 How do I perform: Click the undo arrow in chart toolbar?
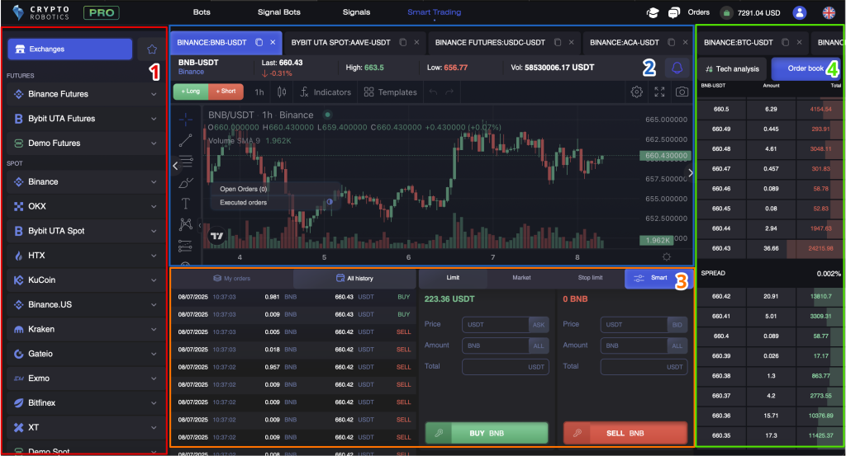pos(433,92)
